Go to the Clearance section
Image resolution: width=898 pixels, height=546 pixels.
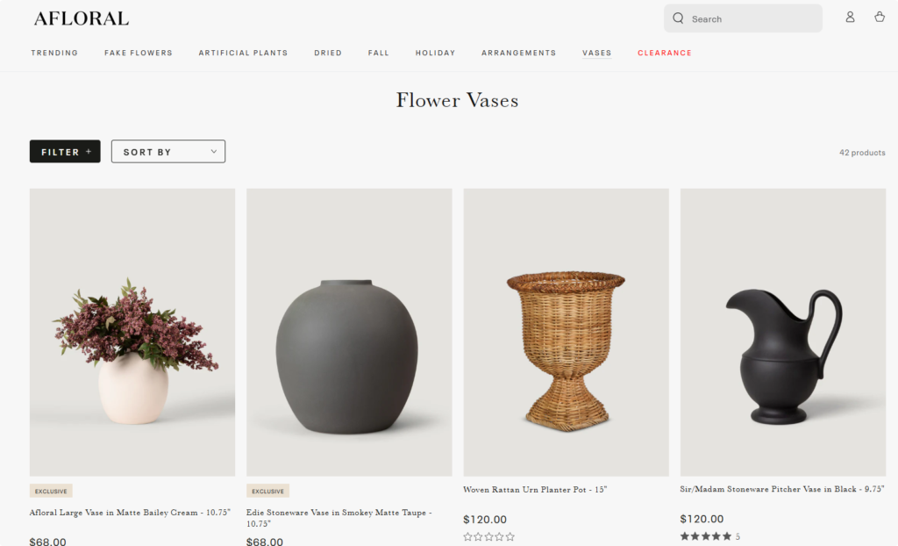(665, 53)
